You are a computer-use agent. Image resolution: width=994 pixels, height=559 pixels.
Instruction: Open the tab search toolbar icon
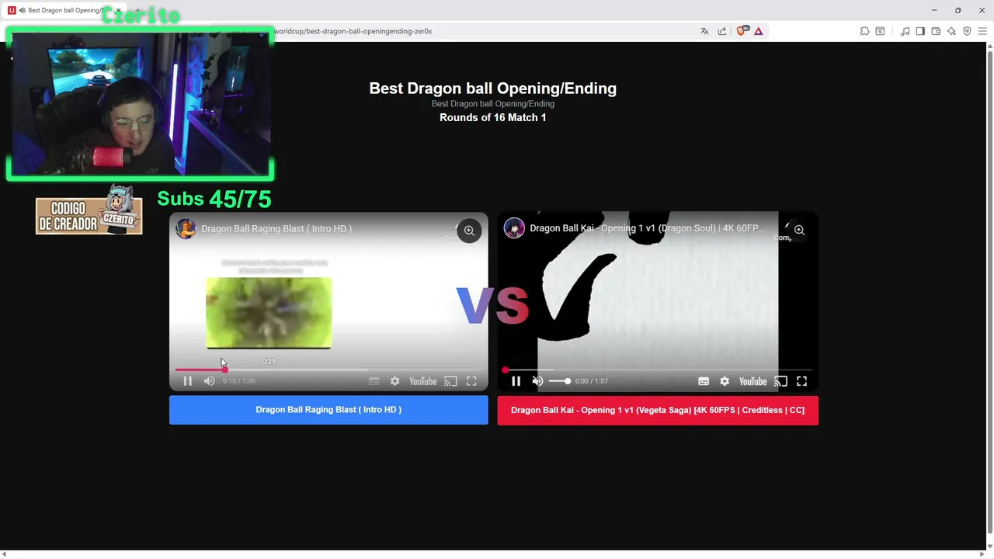click(x=880, y=31)
